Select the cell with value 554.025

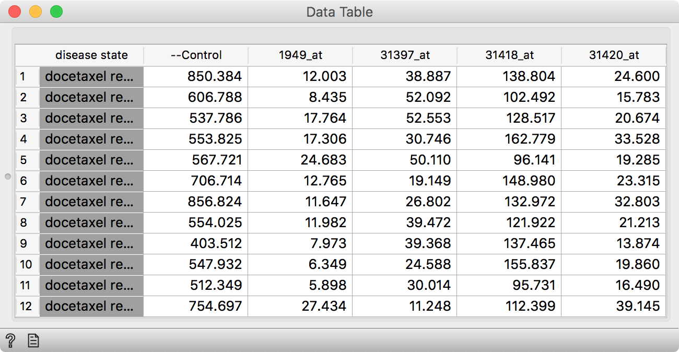(x=196, y=222)
